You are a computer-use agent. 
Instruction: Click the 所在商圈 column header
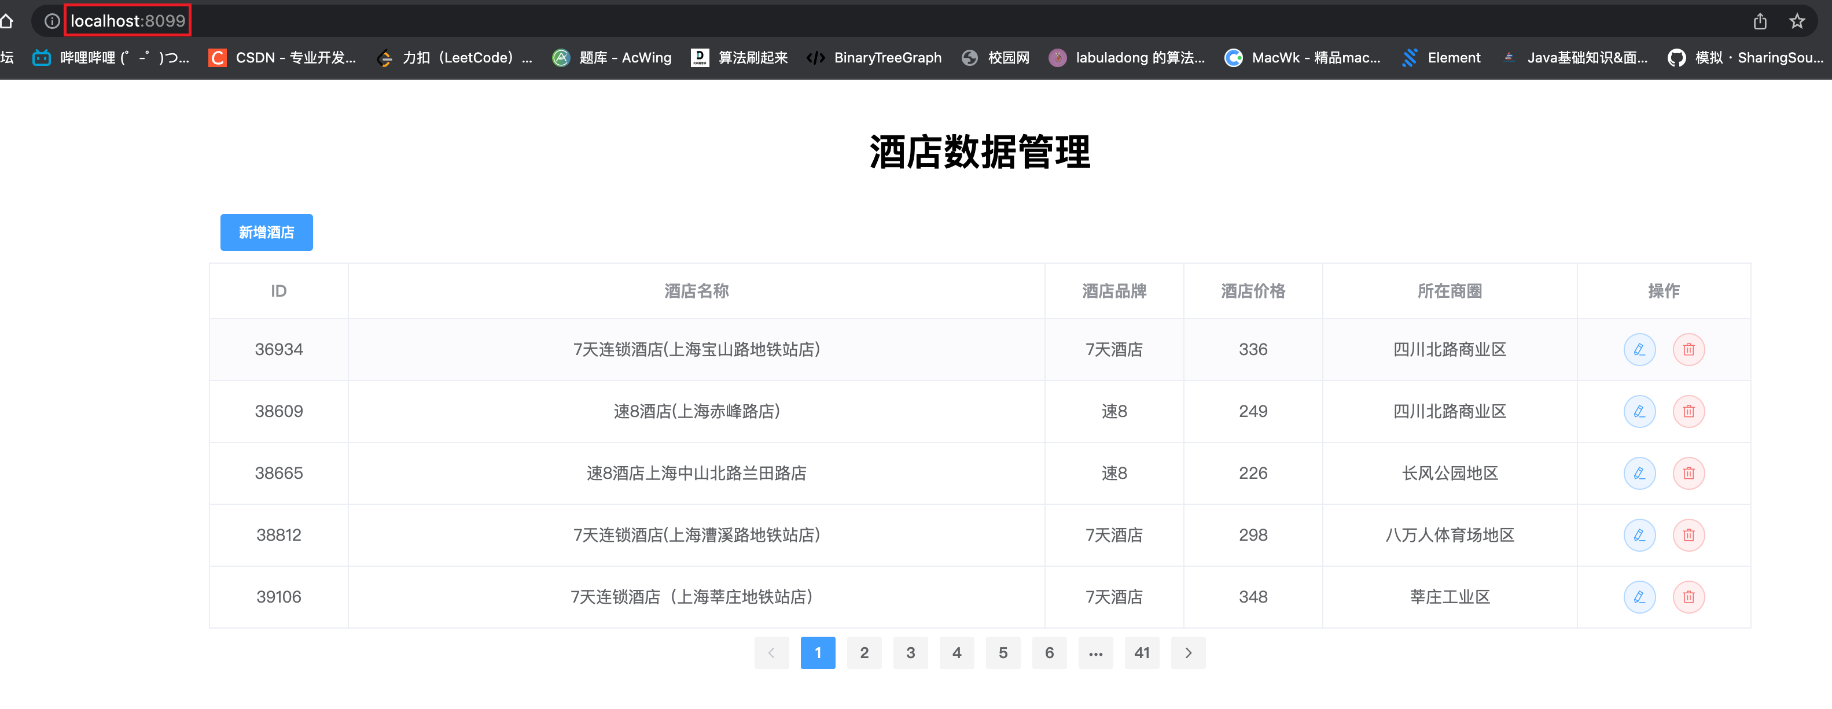[1450, 291]
